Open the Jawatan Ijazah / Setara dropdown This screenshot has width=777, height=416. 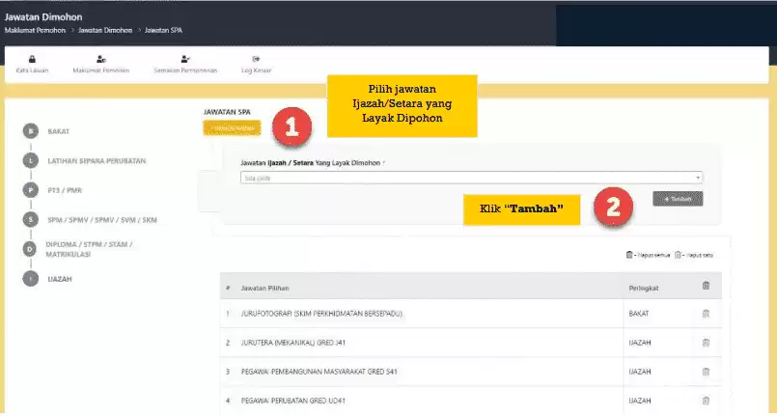pyautogui.click(x=470, y=179)
